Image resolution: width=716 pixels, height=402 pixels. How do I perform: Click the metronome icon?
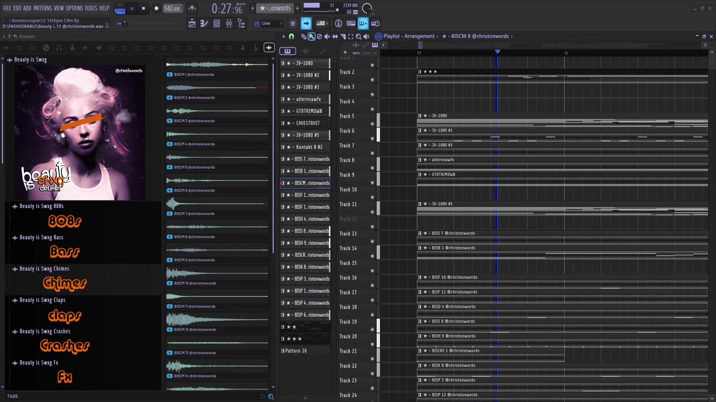[x=192, y=8]
